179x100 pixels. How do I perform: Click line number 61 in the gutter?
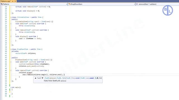pyautogui.click(x=6, y=96)
